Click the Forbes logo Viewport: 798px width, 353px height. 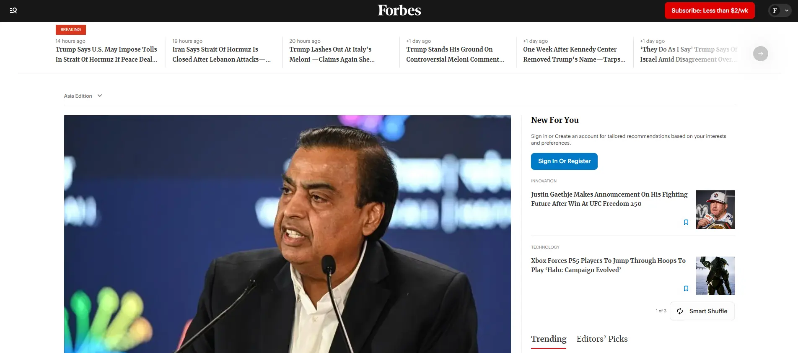click(399, 10)
